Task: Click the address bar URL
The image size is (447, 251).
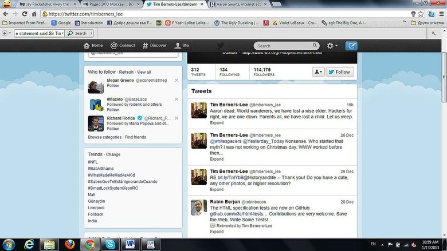Action: (x=85, y=14)
